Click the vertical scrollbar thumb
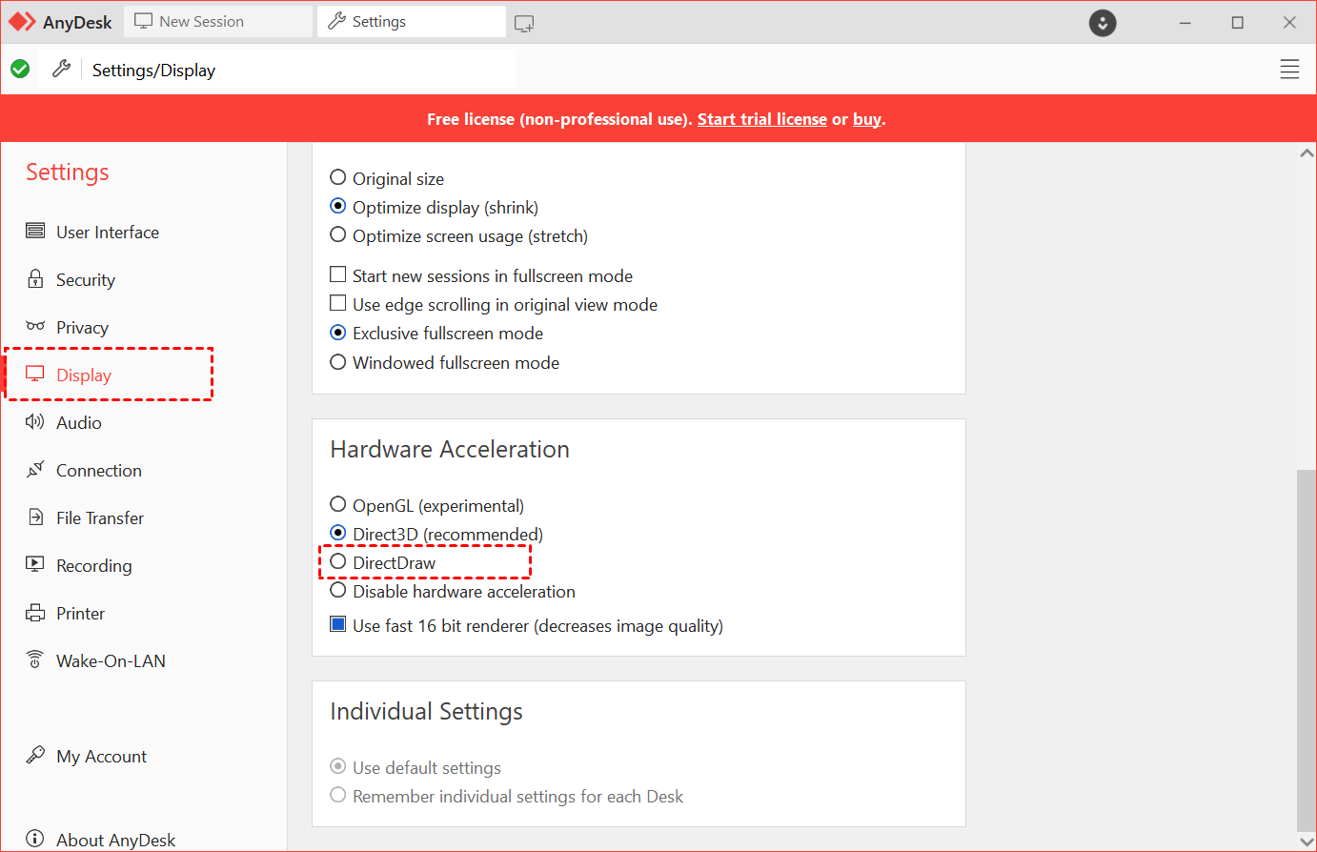1317x852 pixels. (1307, 650)
